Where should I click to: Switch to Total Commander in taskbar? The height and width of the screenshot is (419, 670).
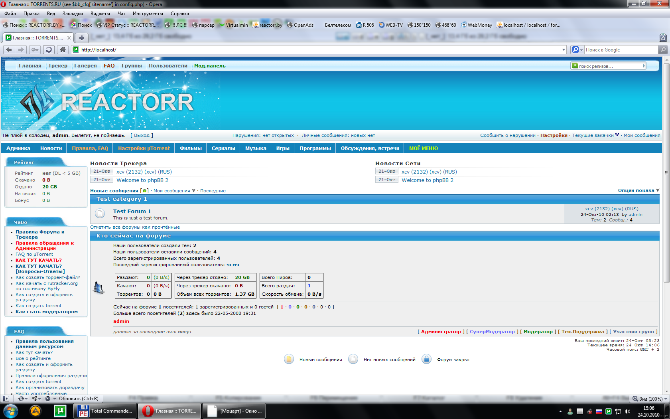(104, 411)
